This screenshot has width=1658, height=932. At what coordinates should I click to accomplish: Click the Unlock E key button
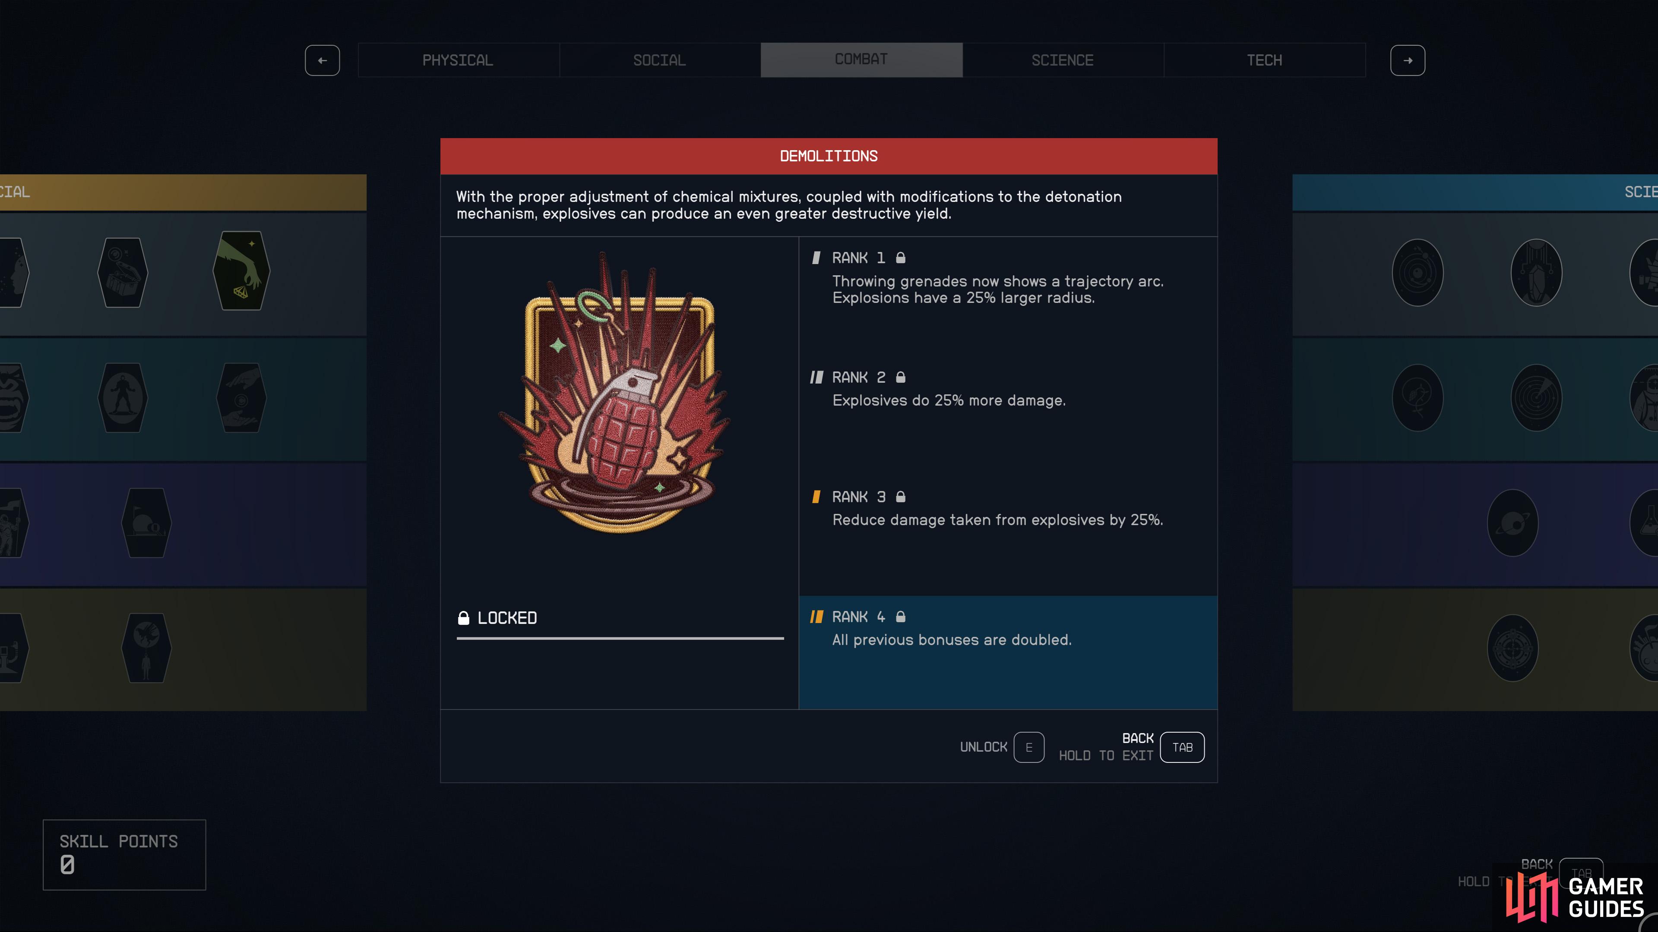pyautogui.click(x=1028, y=747)
